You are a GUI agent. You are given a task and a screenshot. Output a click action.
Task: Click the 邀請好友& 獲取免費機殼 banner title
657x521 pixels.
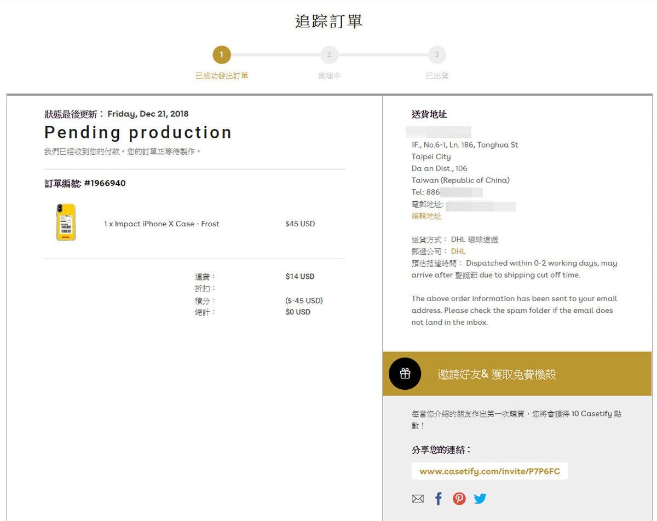pyautogui.click(x=497, y=374)
